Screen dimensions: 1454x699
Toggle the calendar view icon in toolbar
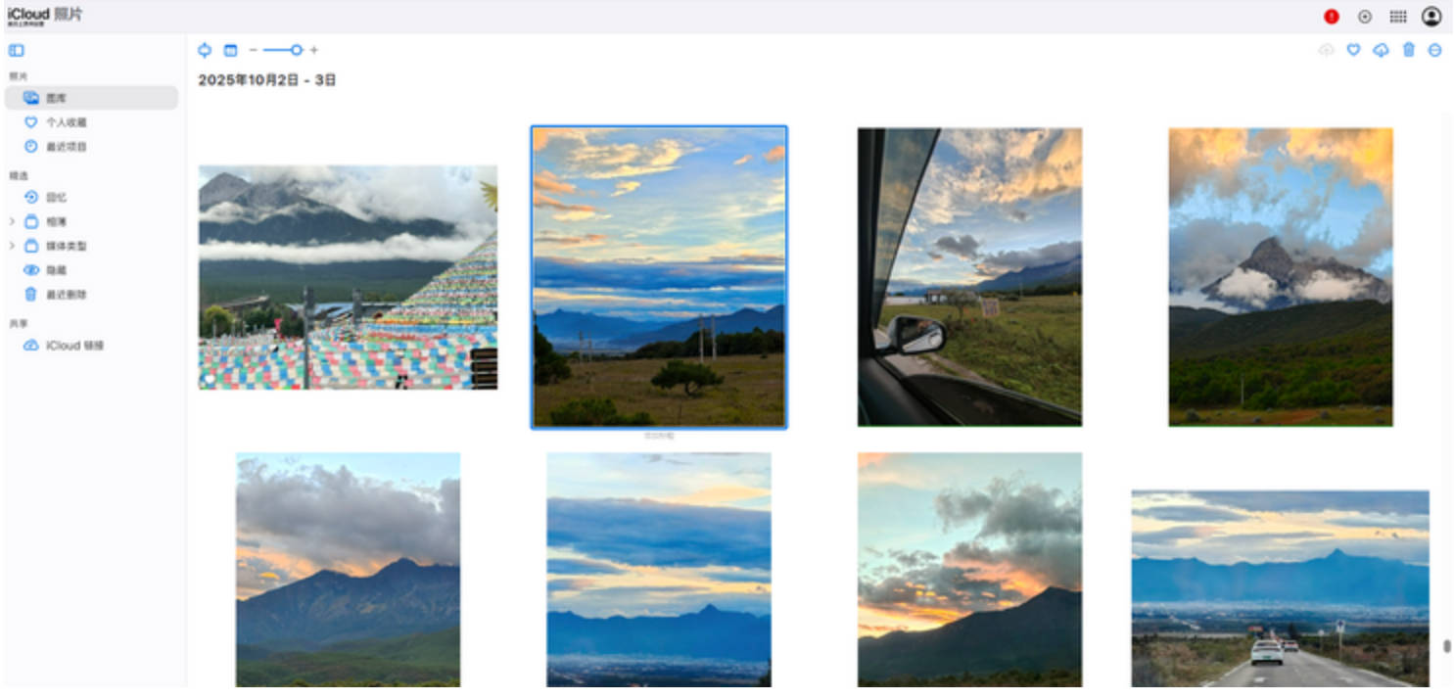coord(230,50)
